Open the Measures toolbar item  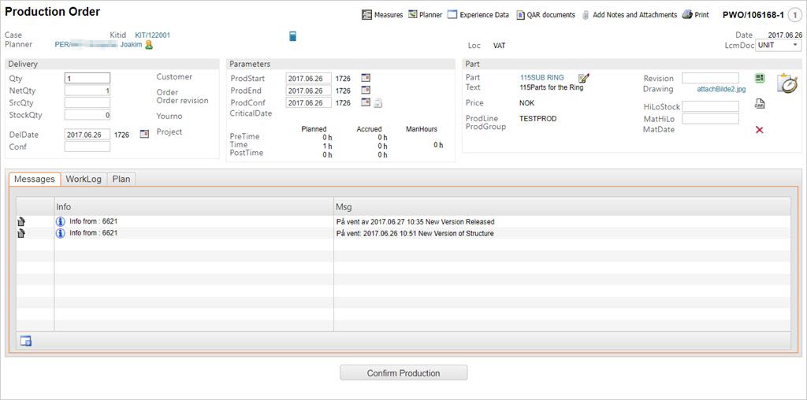tap(382, 15)
